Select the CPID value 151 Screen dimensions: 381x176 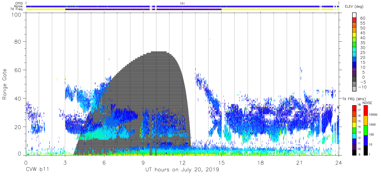pyautogui.click(x=182, y=3)
